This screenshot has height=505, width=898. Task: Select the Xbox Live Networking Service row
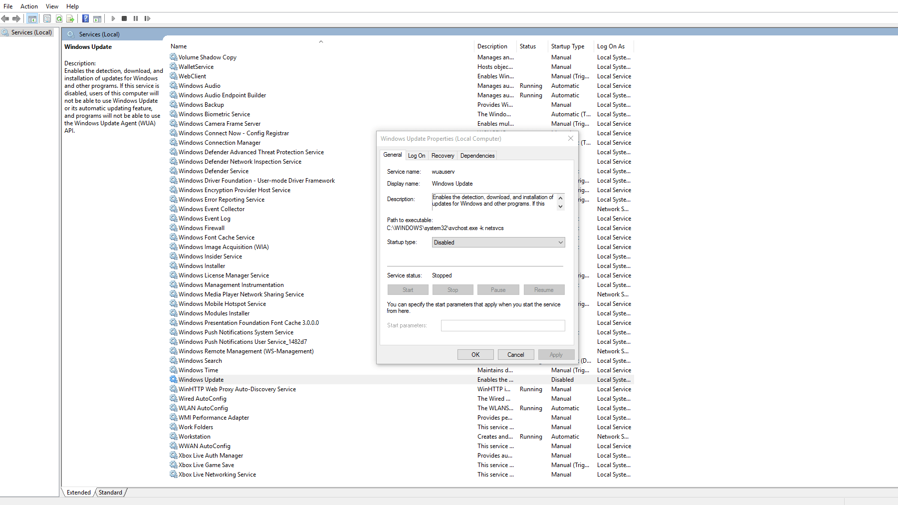point(401,475)
